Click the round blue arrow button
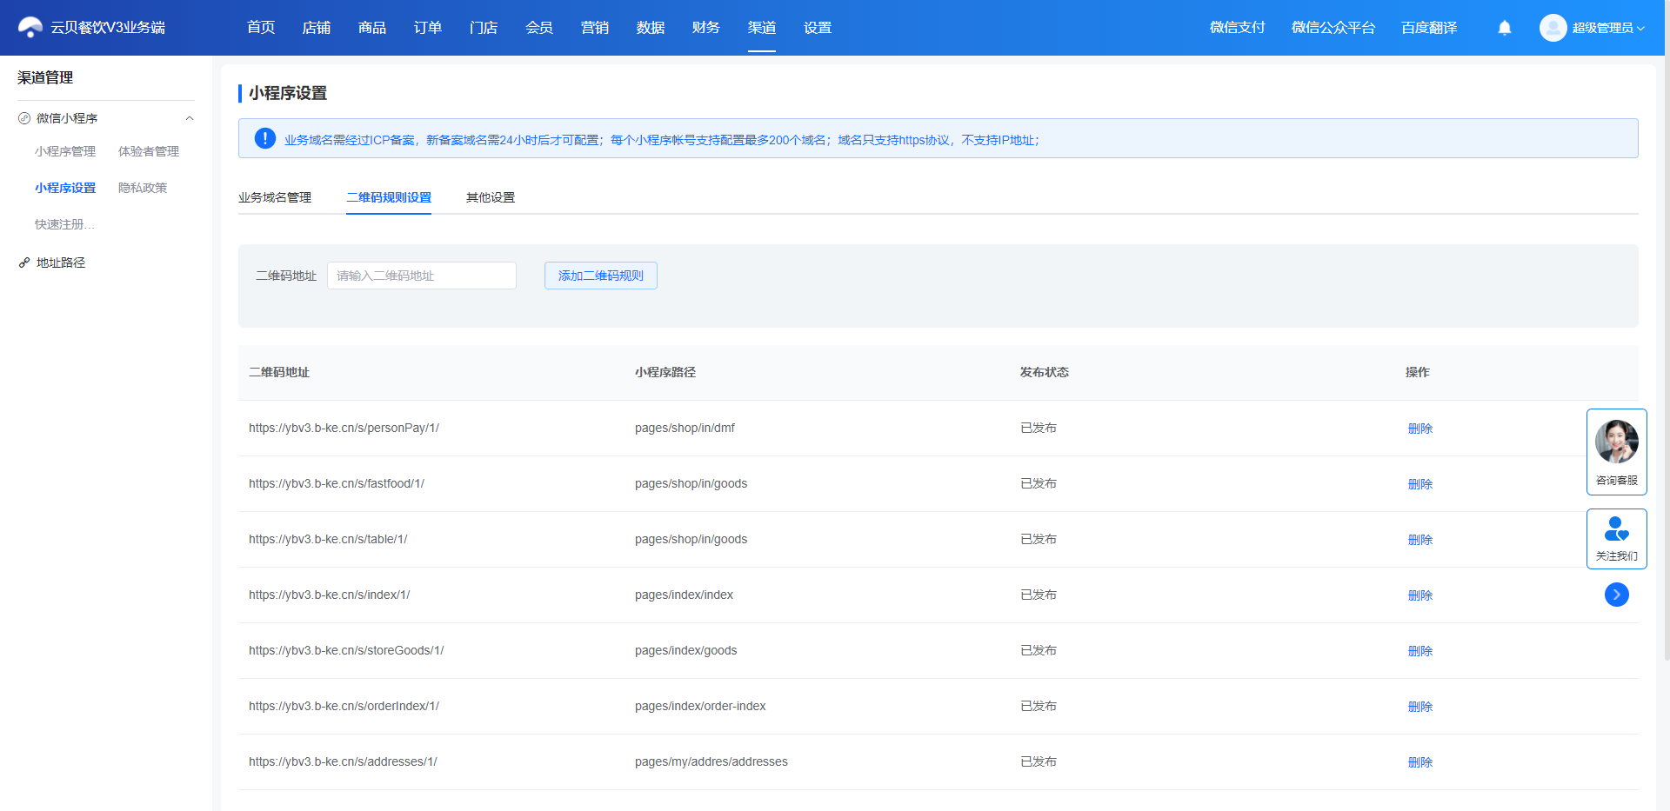The image size is (1670, 811). 1616,595
